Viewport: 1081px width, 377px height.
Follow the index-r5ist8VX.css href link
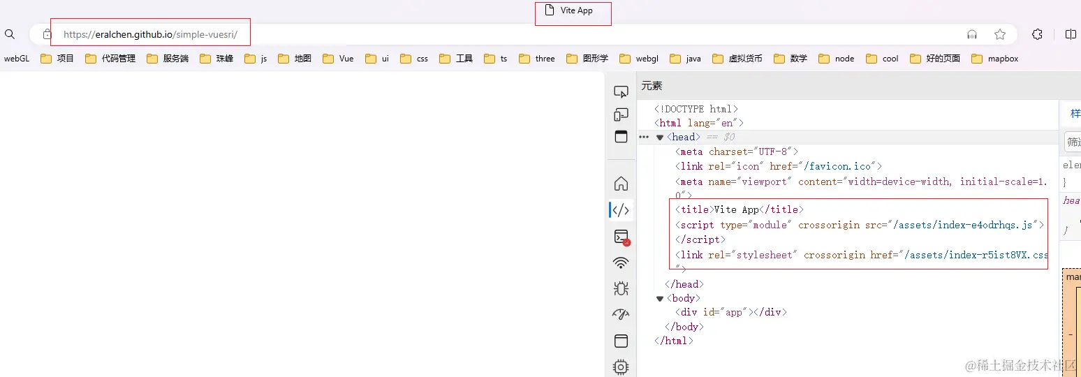point(976,255)
